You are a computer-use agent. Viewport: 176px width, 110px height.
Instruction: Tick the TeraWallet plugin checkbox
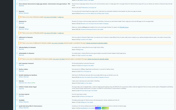pyautogui.click(x=17, y=100)
